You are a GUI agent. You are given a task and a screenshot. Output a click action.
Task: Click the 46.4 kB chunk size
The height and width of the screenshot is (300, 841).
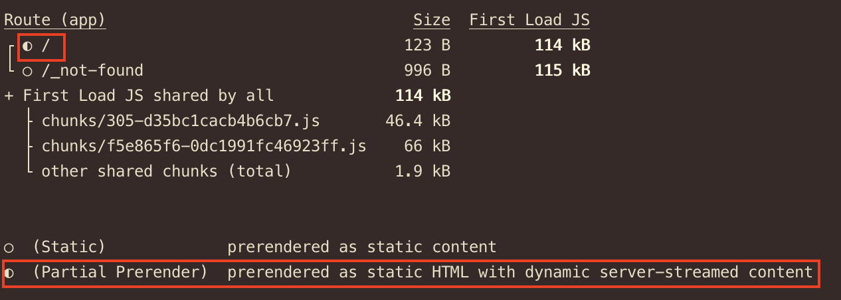418,121
